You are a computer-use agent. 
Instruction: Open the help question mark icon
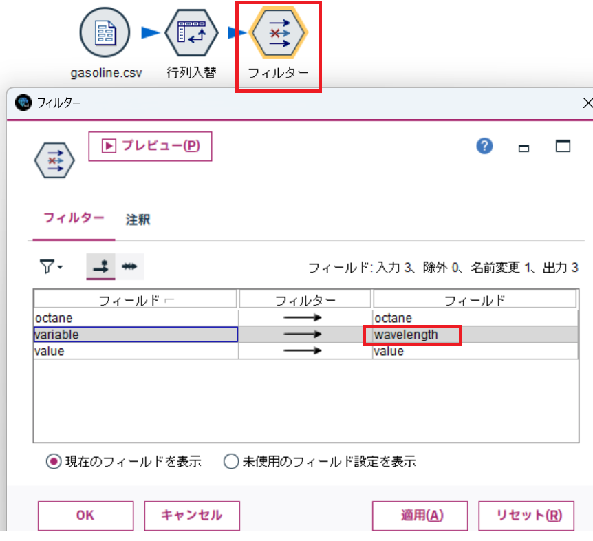coord(484,146)
